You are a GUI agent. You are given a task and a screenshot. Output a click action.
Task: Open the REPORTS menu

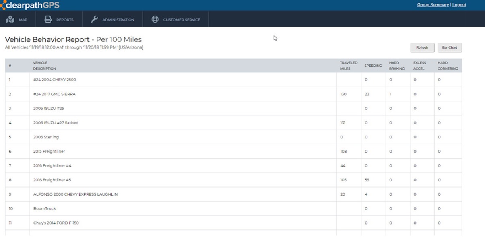pyautogui.click(x=59, y=19)
